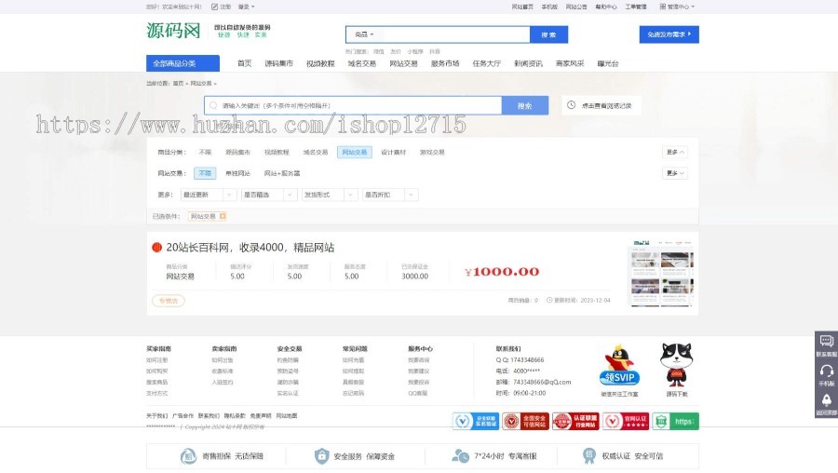
Task: Click the 注册 edit icon in top bar
Action: pyautogui.click(x=214, y=7)
